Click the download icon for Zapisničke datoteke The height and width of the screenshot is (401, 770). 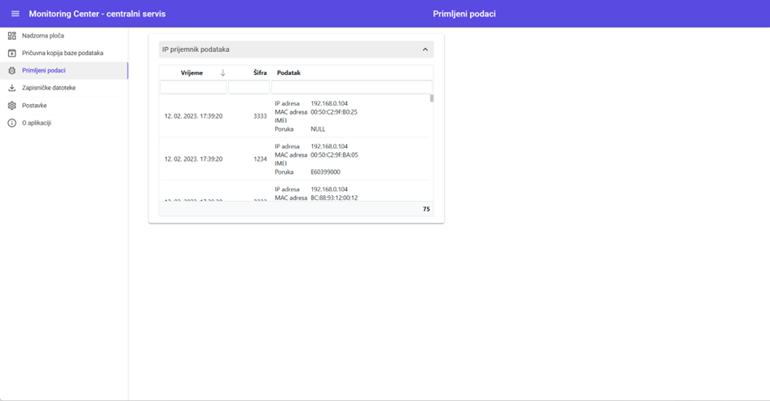pos(11,88)
